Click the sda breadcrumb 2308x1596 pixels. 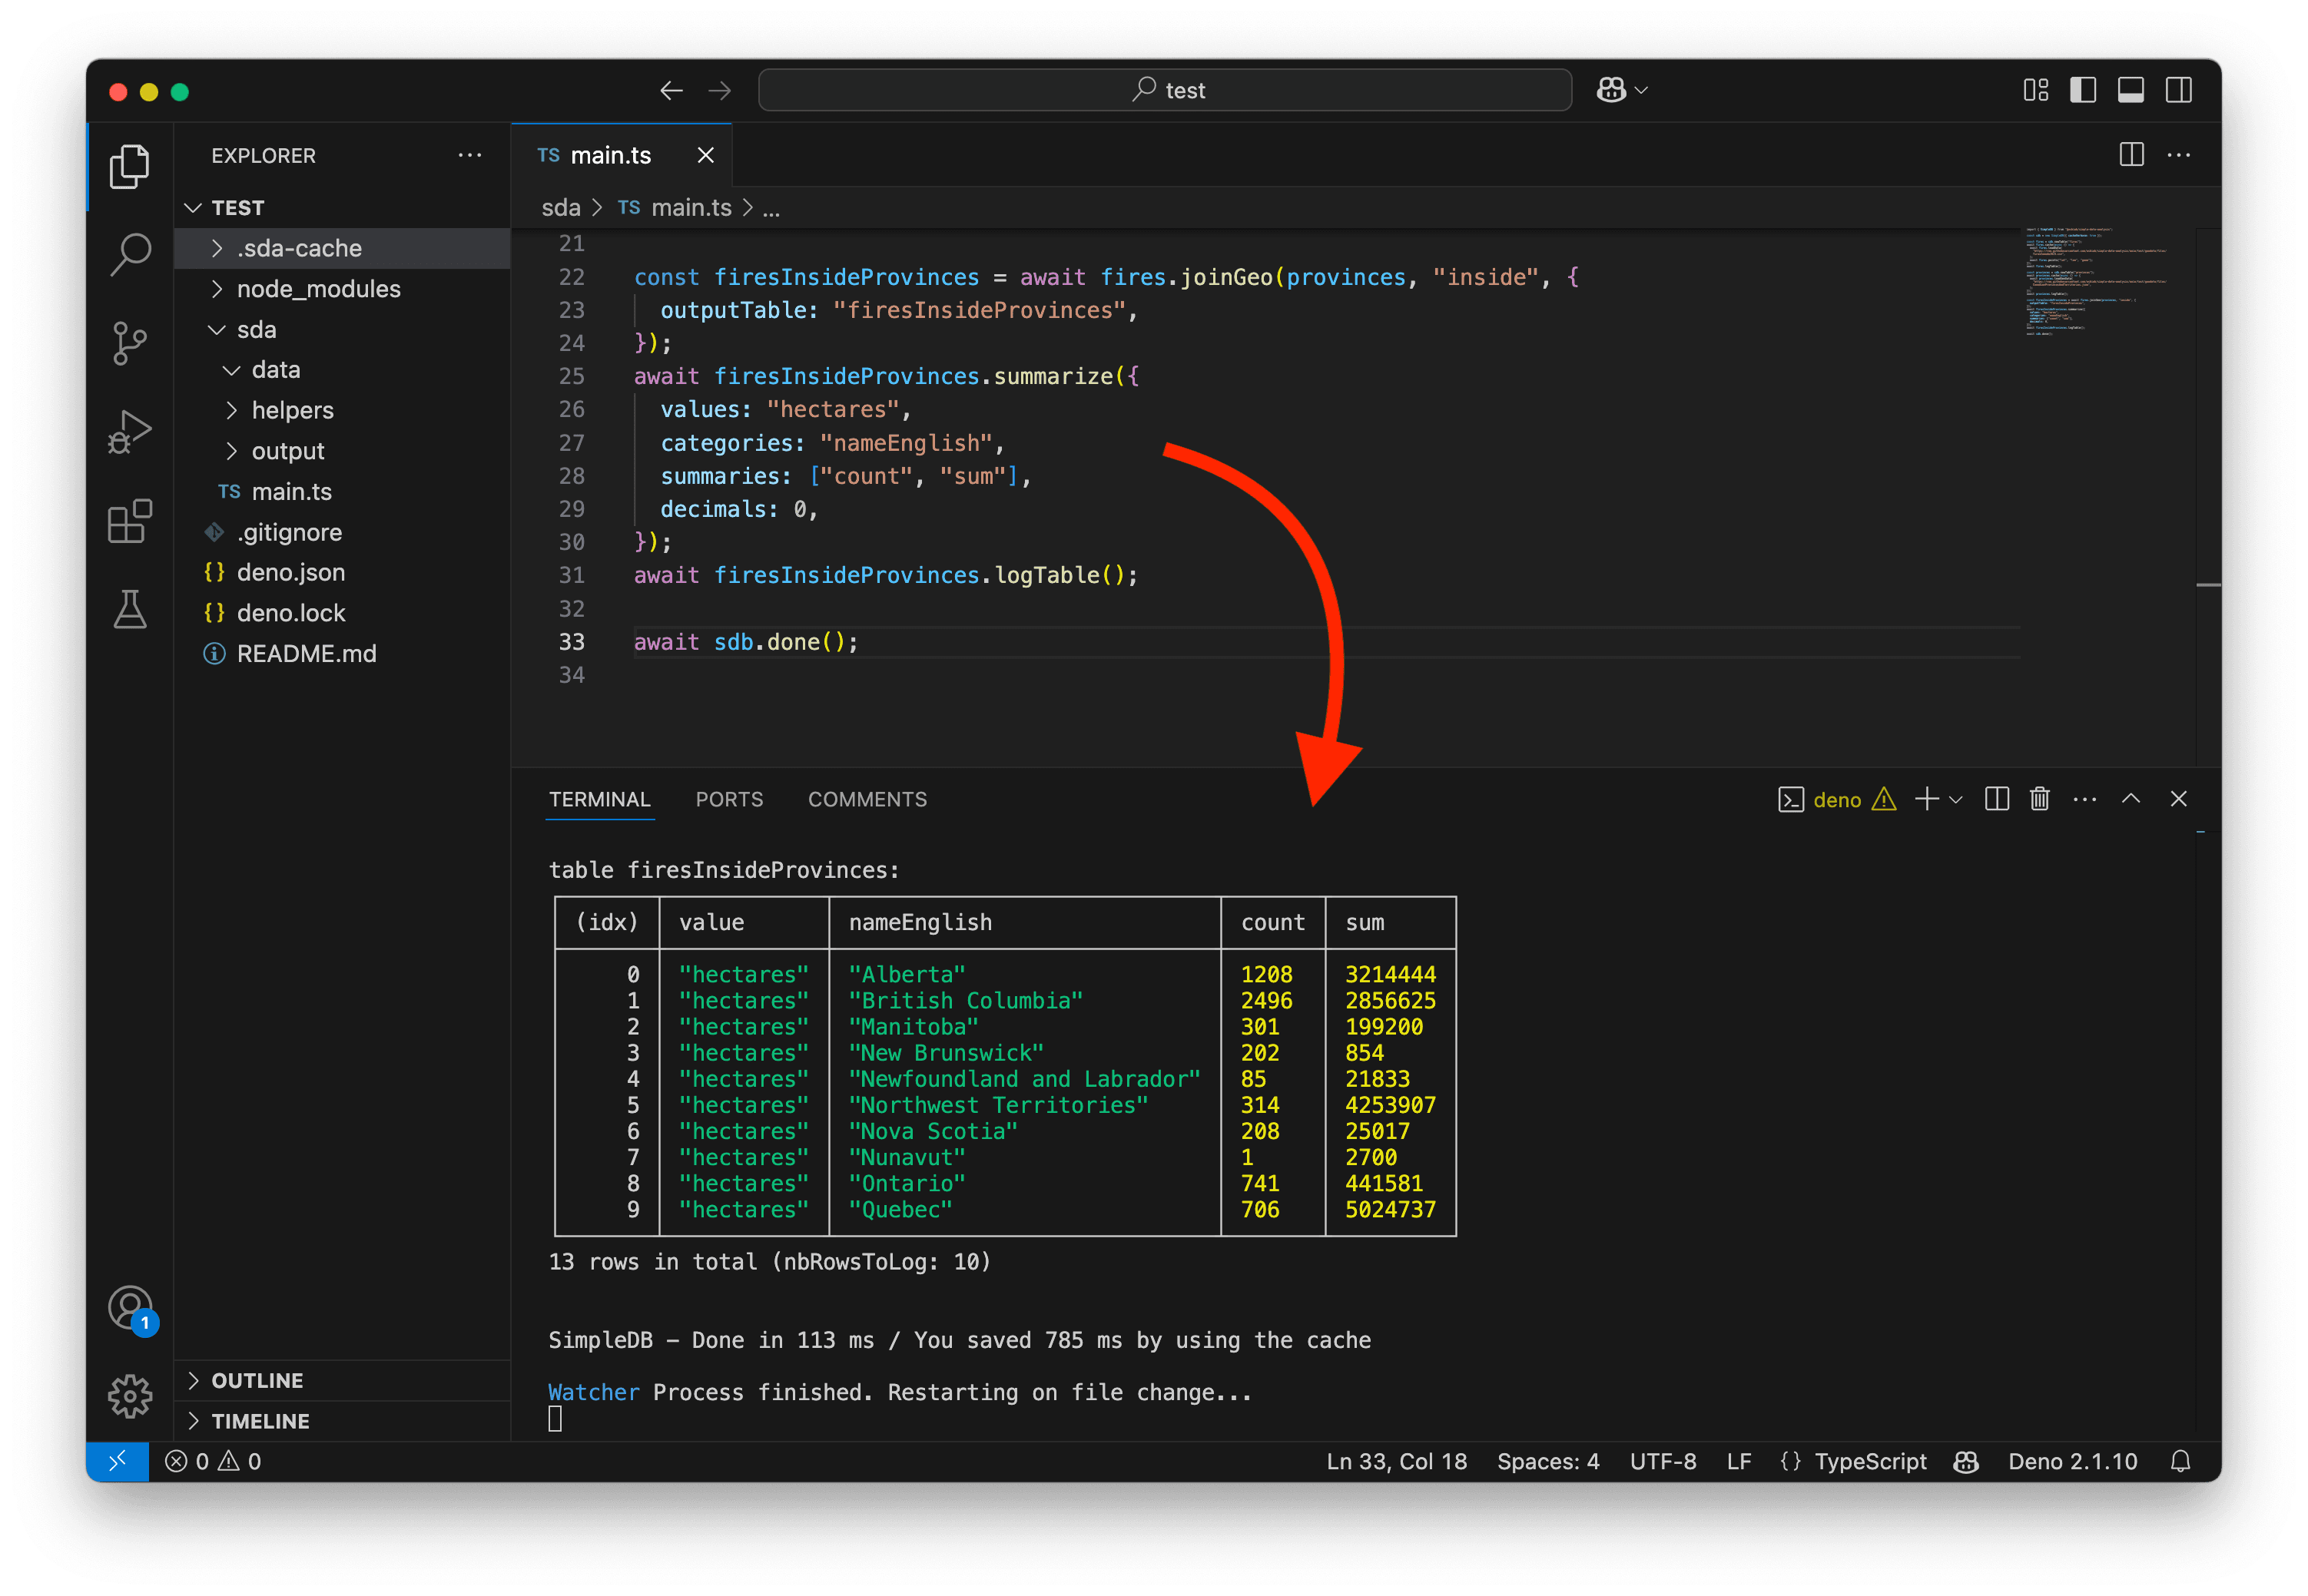[x=560, y=208]
